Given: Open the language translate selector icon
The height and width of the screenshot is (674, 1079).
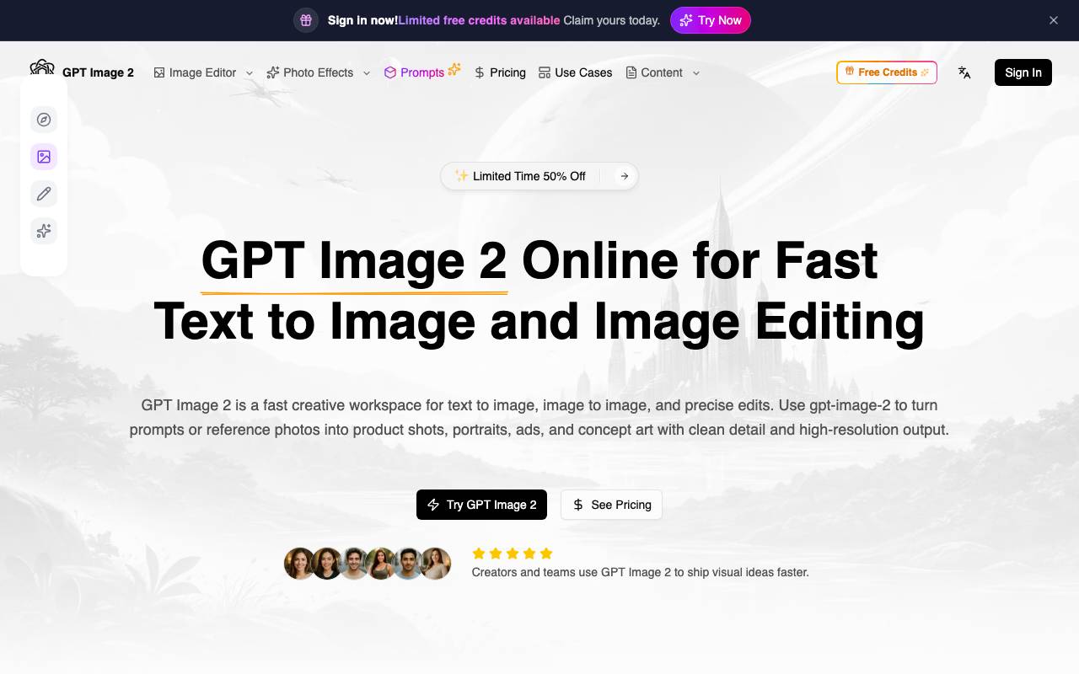Looking at the screenshot, I should 964,72.
